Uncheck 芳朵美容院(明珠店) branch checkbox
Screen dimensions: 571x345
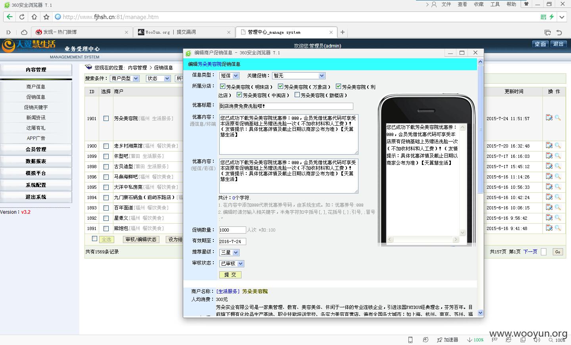coord(222,86)
